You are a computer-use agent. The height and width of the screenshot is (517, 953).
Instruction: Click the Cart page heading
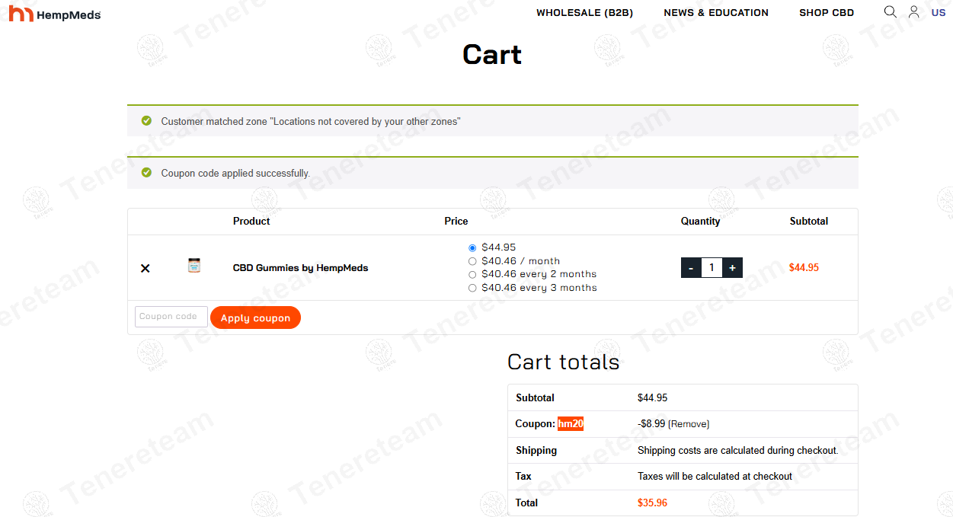click(492, 54)
